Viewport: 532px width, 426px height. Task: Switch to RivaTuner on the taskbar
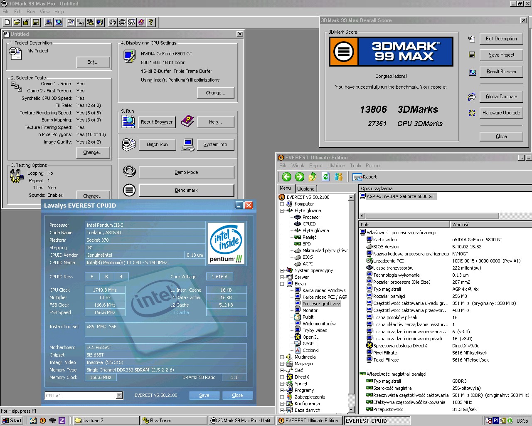pyautogui.click(x=174, y=421)
